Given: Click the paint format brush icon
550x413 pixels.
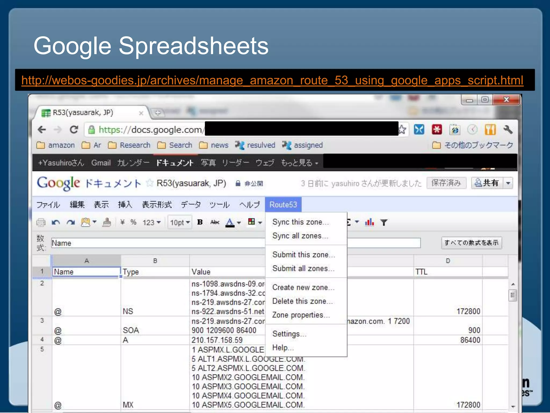Looking at the screenshot, I should click(x=107, y=222).
